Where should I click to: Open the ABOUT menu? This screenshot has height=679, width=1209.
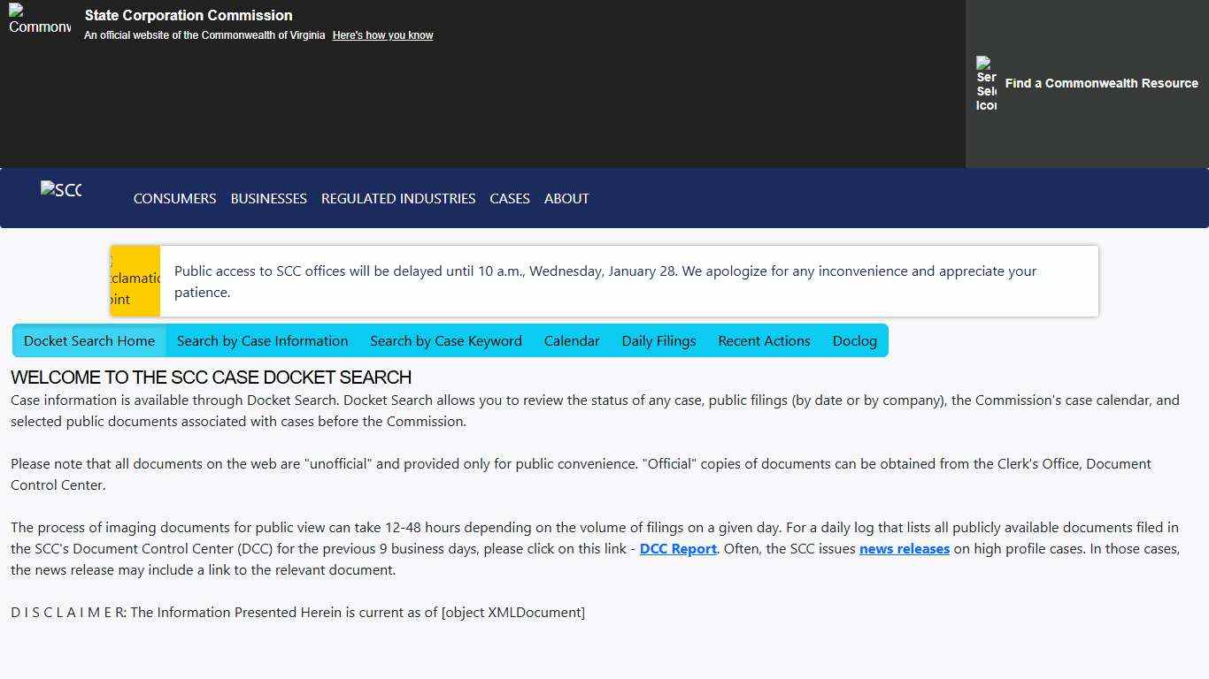(566, 198)
